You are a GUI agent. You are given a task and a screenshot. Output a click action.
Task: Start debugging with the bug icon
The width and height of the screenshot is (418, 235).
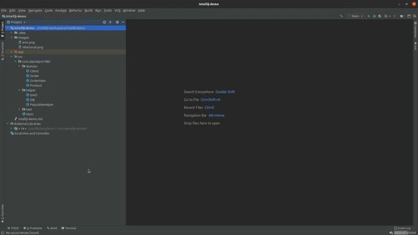tap(374, 16)
